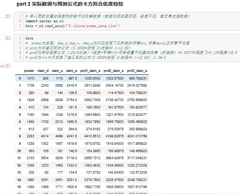
Task: Click dam_u value 1463 in row 12
Action: coord(59,165)
